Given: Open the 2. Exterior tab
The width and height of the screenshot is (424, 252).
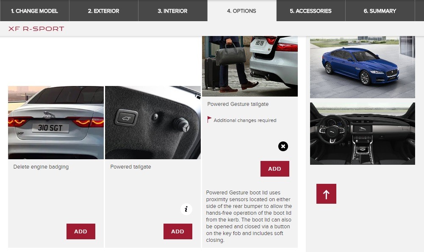Looking at the screenshot, I should [104, 11].
